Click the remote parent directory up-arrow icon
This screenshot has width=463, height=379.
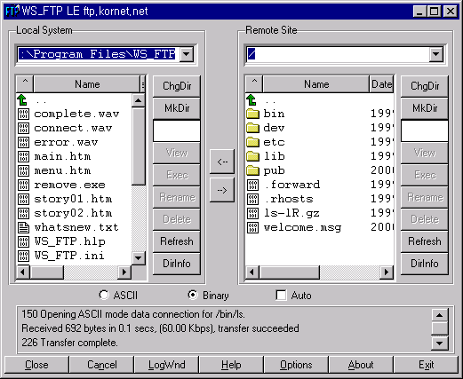pos(251,100)
